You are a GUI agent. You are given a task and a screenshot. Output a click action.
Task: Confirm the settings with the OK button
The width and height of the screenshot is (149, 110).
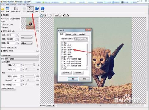click(x=73, y=79)
